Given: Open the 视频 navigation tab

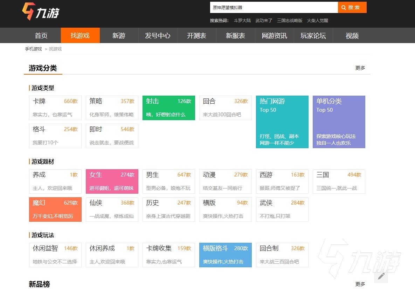Looking at the screenshot, I should click(x=352, y=36).
